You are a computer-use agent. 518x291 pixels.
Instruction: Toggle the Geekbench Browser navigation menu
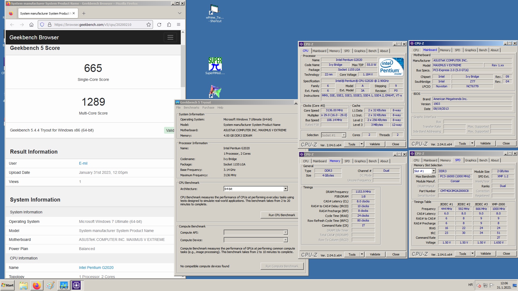tap(170, 37)
